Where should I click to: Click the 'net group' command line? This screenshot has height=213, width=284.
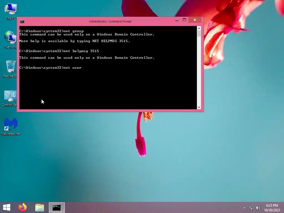(x=51, y=31)
